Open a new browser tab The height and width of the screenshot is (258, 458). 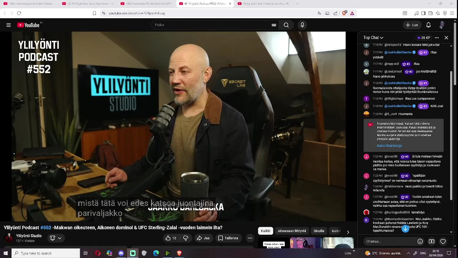click(x=297, y=4)
